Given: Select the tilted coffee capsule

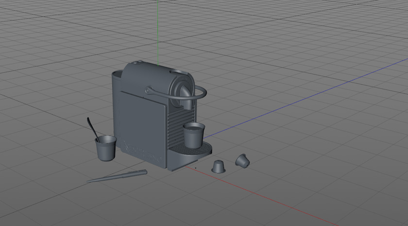Looking at the screenshot, I should (x=242, y=160).
